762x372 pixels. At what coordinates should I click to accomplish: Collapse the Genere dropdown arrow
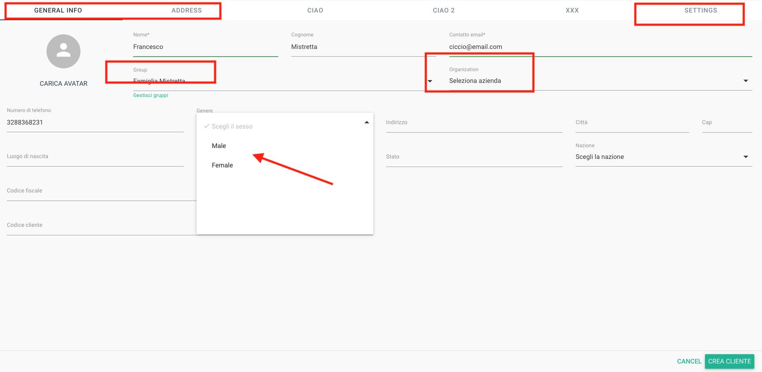click(366, 123)
